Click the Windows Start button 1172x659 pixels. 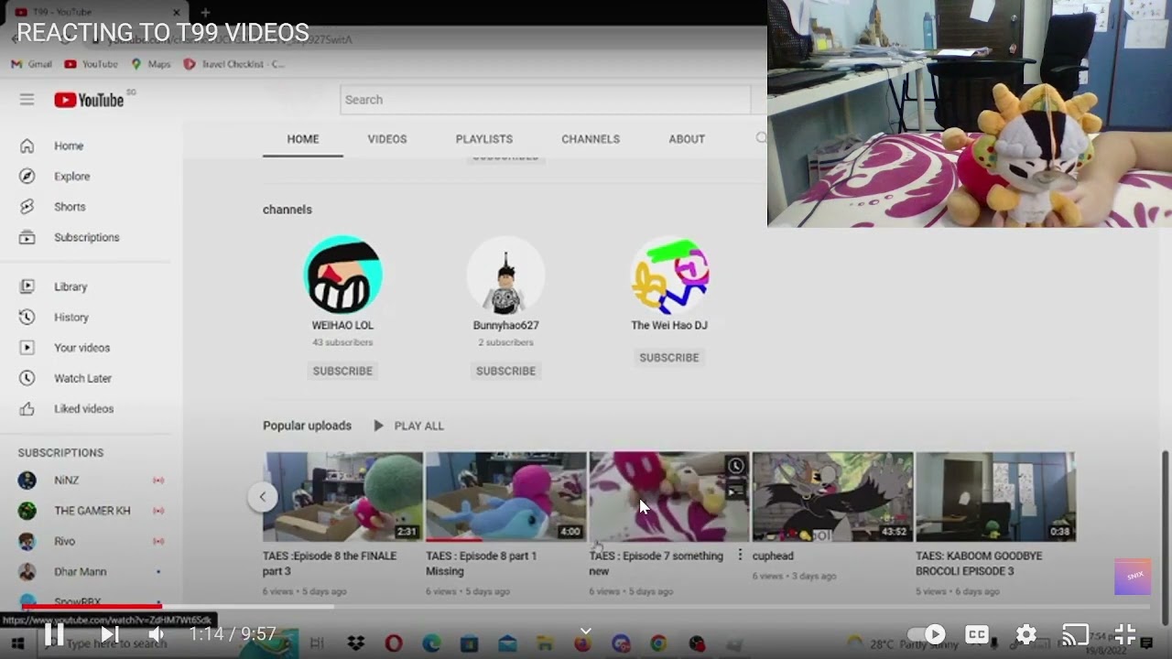click(17, 643)
